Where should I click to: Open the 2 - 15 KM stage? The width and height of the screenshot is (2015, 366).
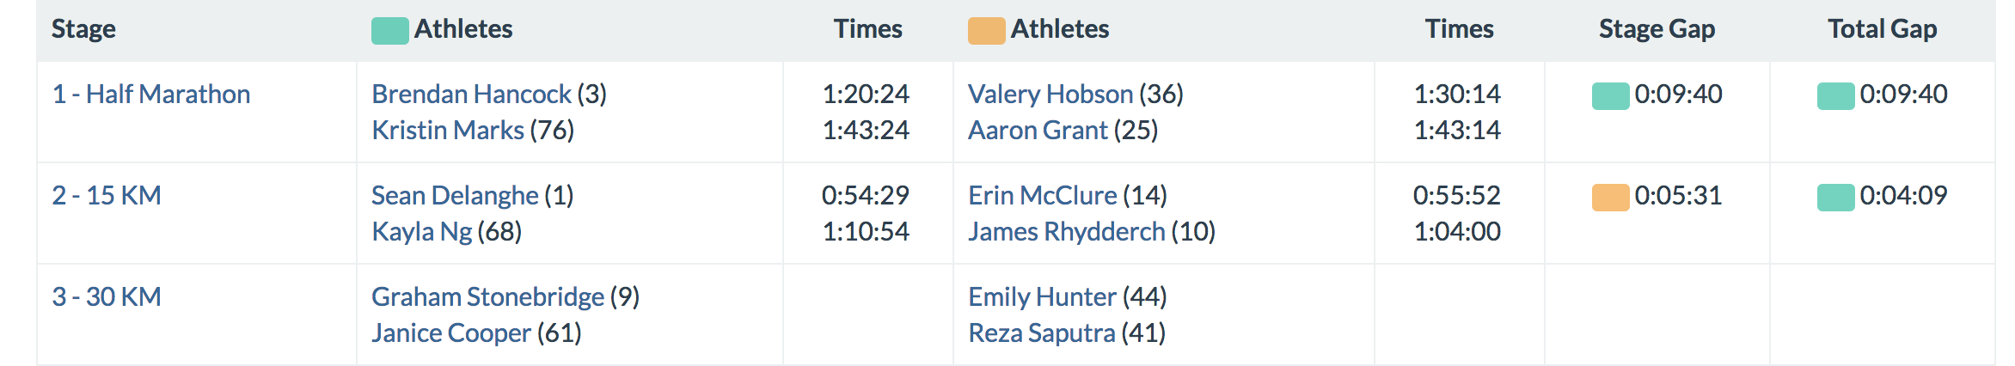point(107,195)
